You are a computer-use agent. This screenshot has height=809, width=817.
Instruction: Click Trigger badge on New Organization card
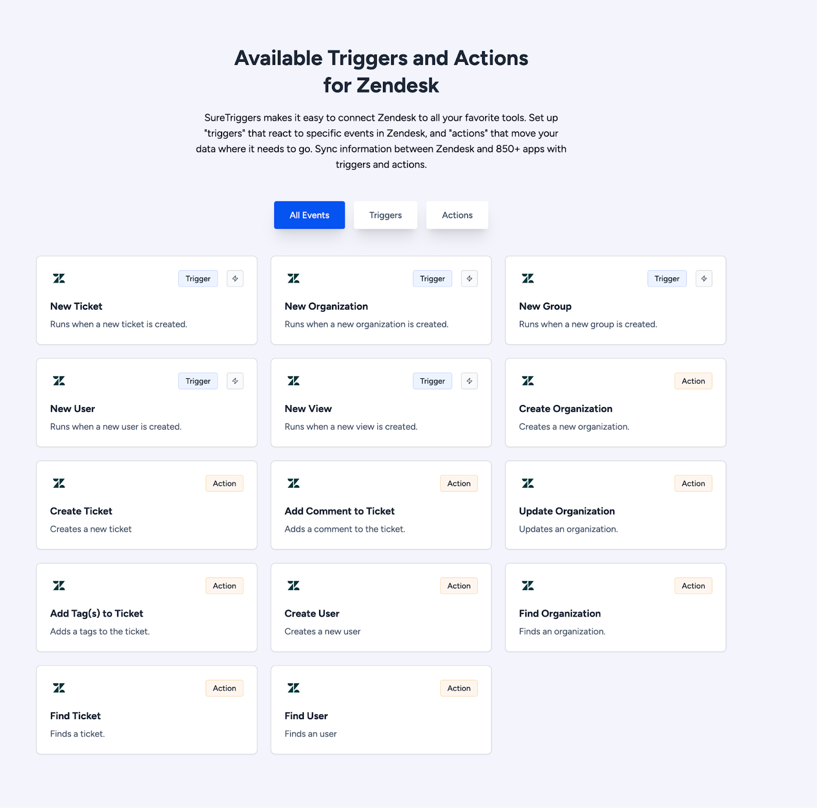click(432, 278)
